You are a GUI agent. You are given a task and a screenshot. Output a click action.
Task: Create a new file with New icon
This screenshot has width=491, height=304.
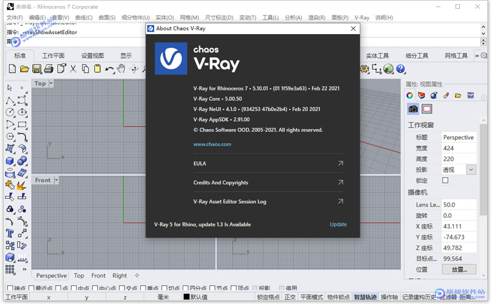pyautogui.click(x=12, y=69)
